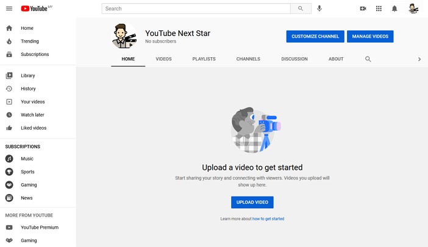The image size is (428, 247).
Task: Start voice search with microphone icon
Action: (319, 9)
